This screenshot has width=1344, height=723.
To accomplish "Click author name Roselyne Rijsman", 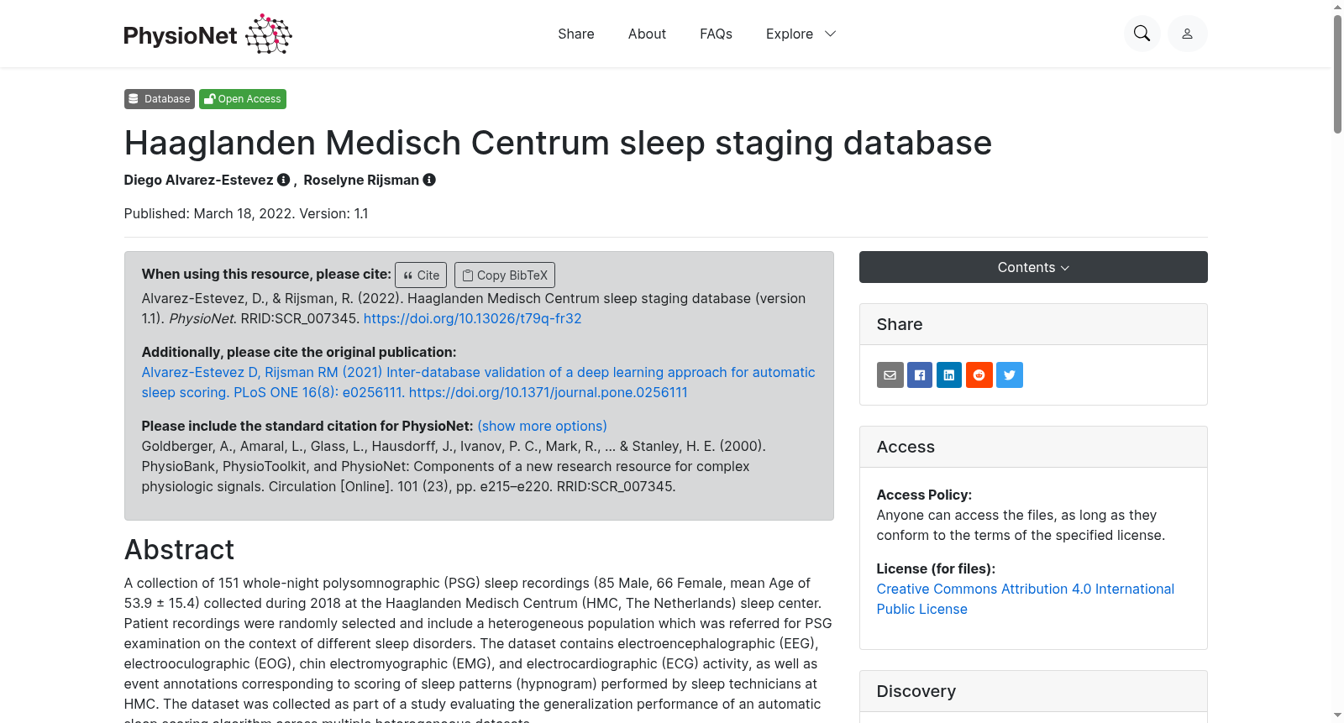I will [361, 180].
